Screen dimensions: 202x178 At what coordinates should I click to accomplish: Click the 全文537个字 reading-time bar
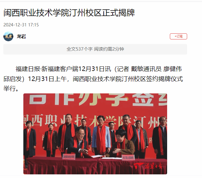coord(95,49)
